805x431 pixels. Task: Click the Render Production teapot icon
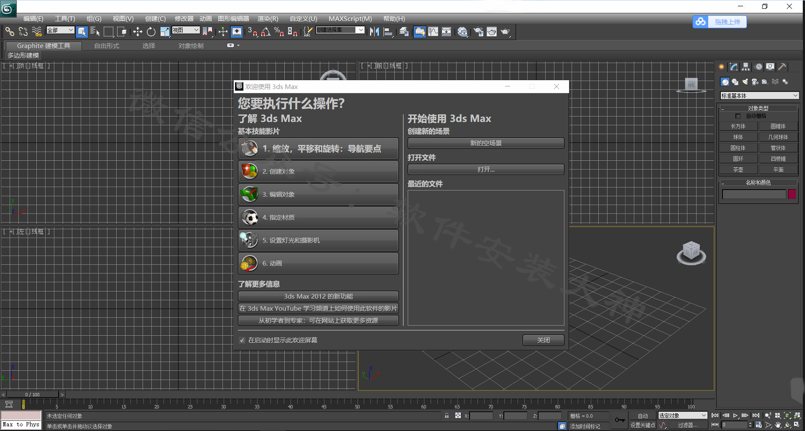tap(506, 31)
